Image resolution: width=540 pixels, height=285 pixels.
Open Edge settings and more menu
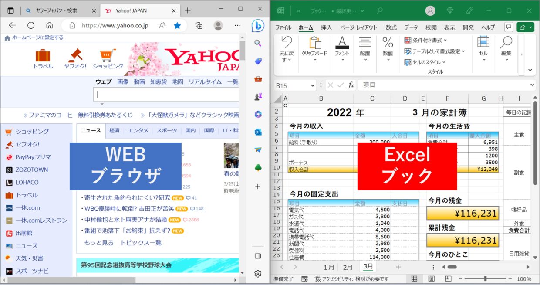click(237, 25)
